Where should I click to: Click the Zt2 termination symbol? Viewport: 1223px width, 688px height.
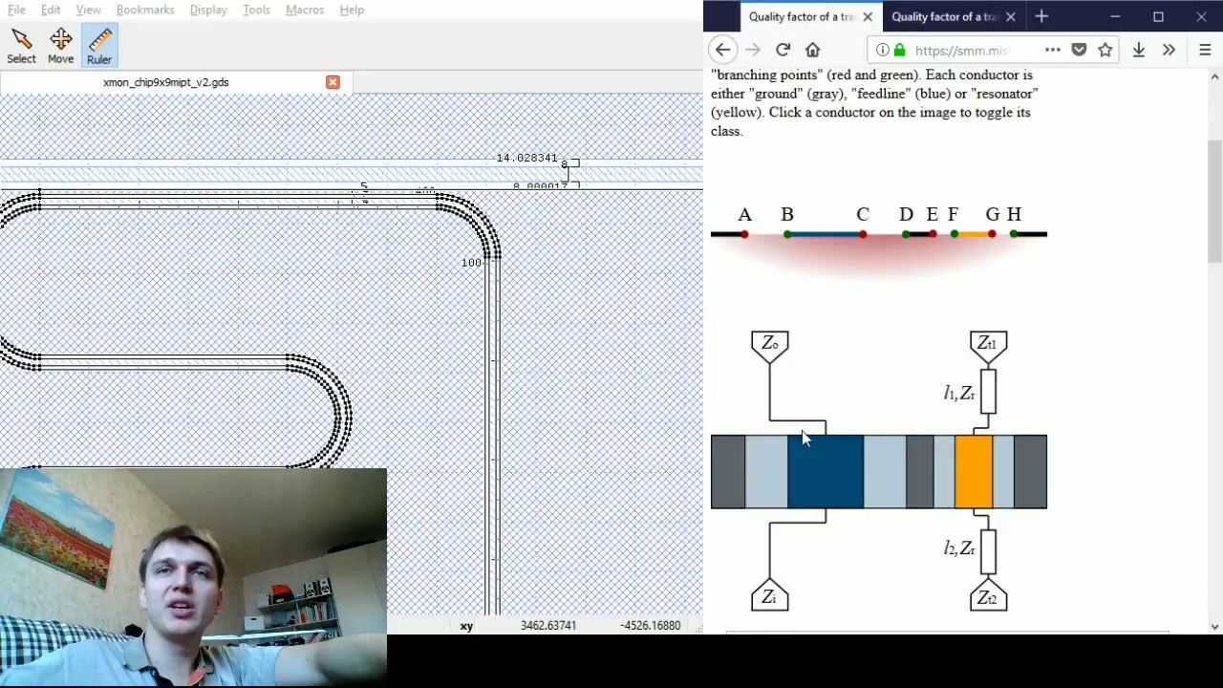click(988, 595)
